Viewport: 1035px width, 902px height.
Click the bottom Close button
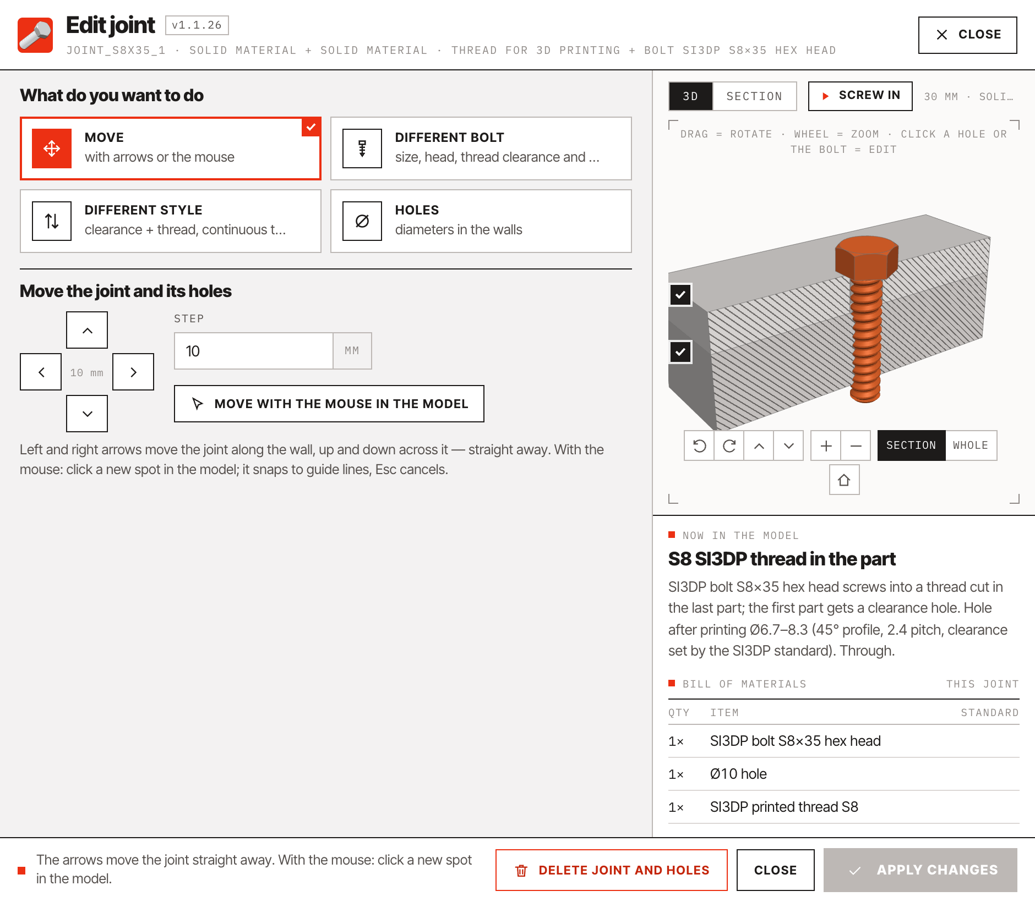click(x=775, y=870)
